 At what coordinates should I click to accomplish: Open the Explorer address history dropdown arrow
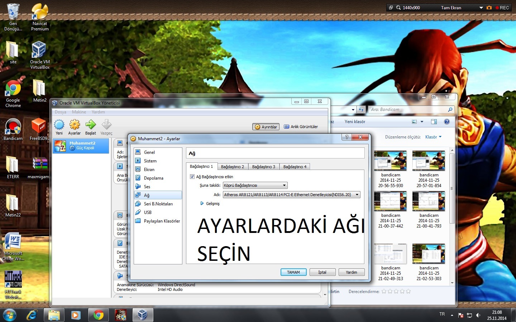(x=353, y=110)
